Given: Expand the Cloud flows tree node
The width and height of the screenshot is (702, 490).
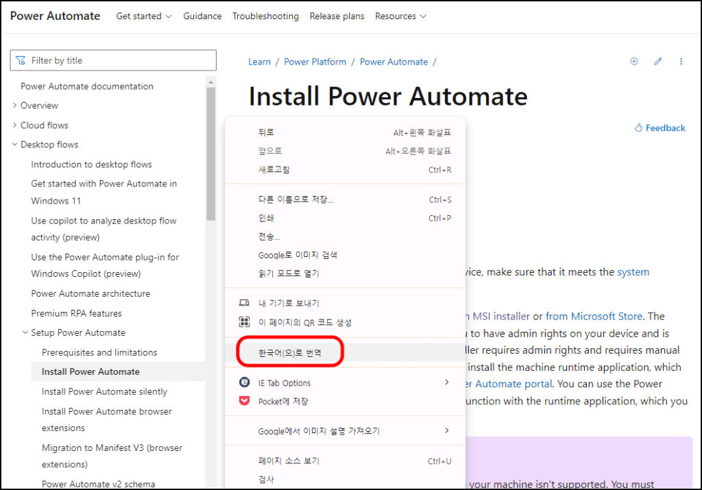Looking at the screenshot, I should pos(15,125).
